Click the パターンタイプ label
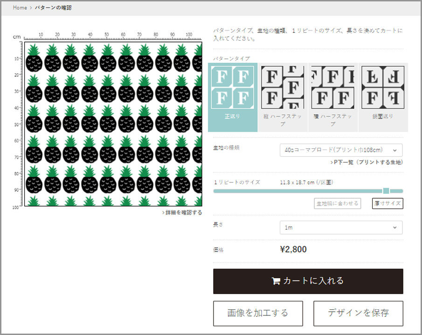The image size is (422, 335). (231, 58)
